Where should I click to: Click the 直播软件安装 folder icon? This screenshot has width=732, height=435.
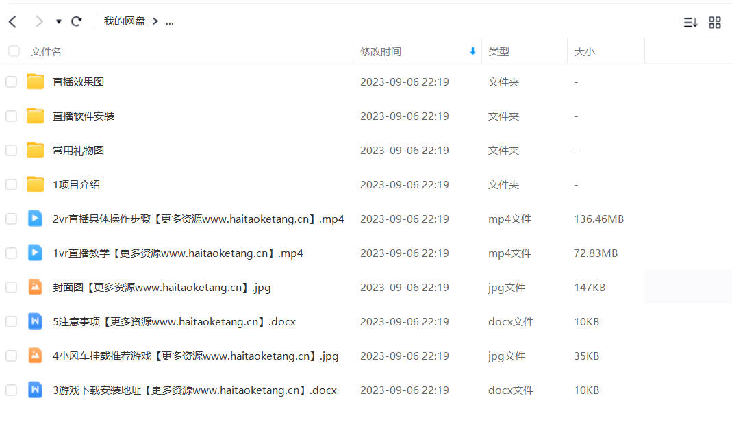coord(35,115)
